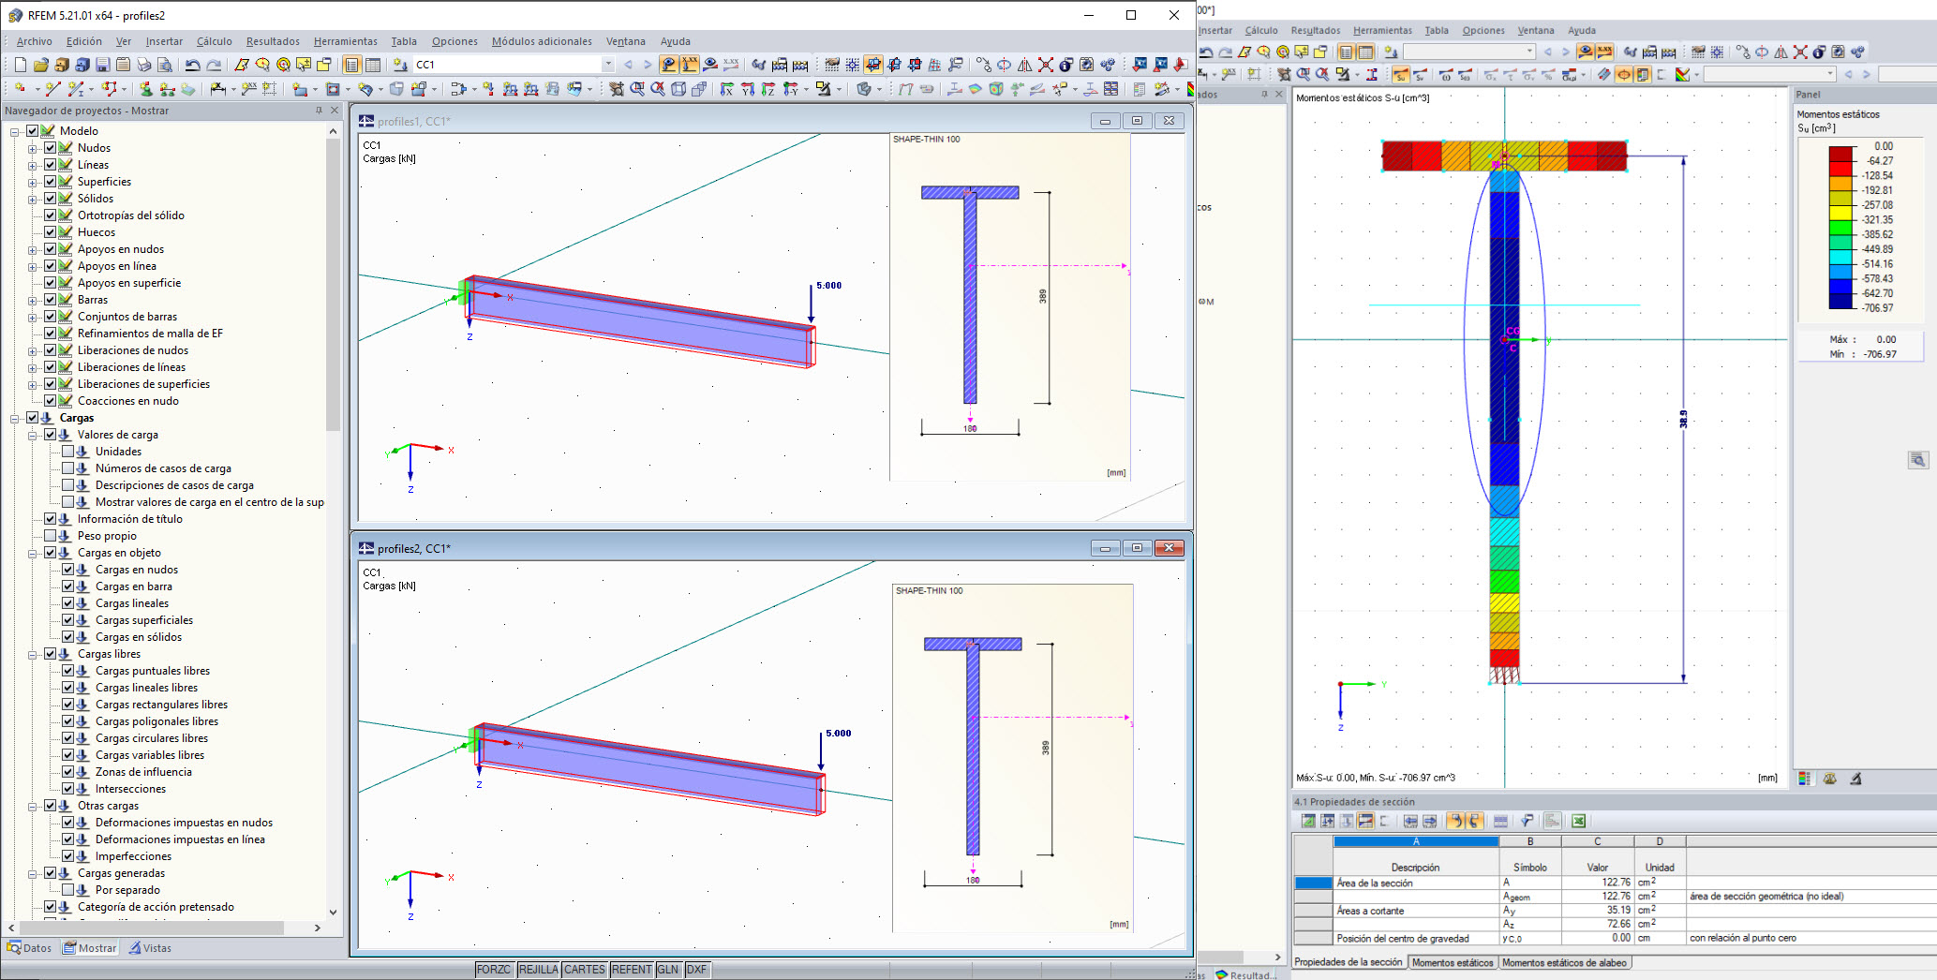Collapse the Cargas tree node
The height and width of the screenshot is (980, 1937).
[x=15, y=418]
